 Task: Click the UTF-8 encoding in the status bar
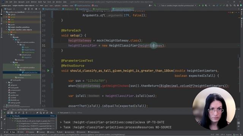click(x=222, y=134)
